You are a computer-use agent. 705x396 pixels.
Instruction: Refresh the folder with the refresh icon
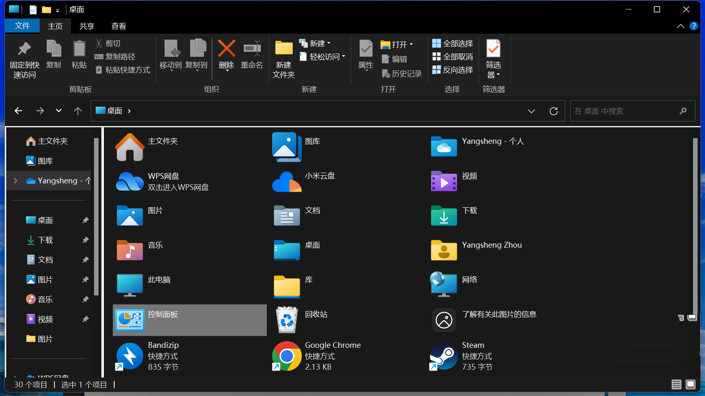[x=553, y=110]
